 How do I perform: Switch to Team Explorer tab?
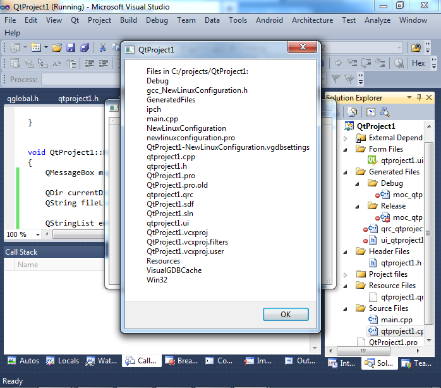[416, 363]
